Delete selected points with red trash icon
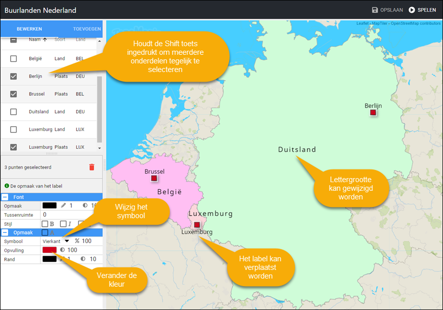This screenshot has height=310, width=443. click(x=92, y=167)
